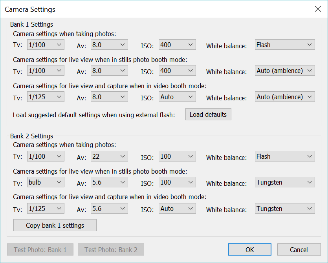
Task: Change Bank 2 live view white balance from Tungsten
Action: [x=284, y=182]
